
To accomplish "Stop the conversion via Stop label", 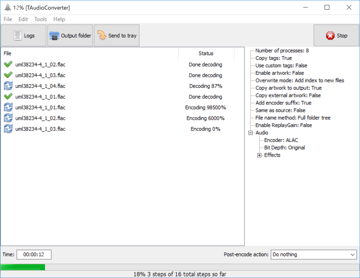I will 342,36.
